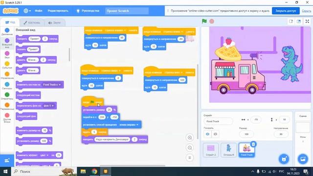Select the stage backdrop thumbnail
Viewport: 313px width, 176px height.
tap(303, 127)
